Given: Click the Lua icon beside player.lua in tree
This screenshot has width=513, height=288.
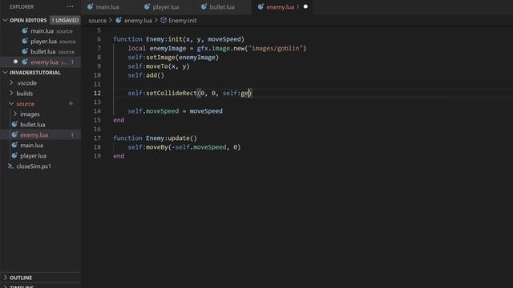Looking at the screenshot, I should point(14,156).
